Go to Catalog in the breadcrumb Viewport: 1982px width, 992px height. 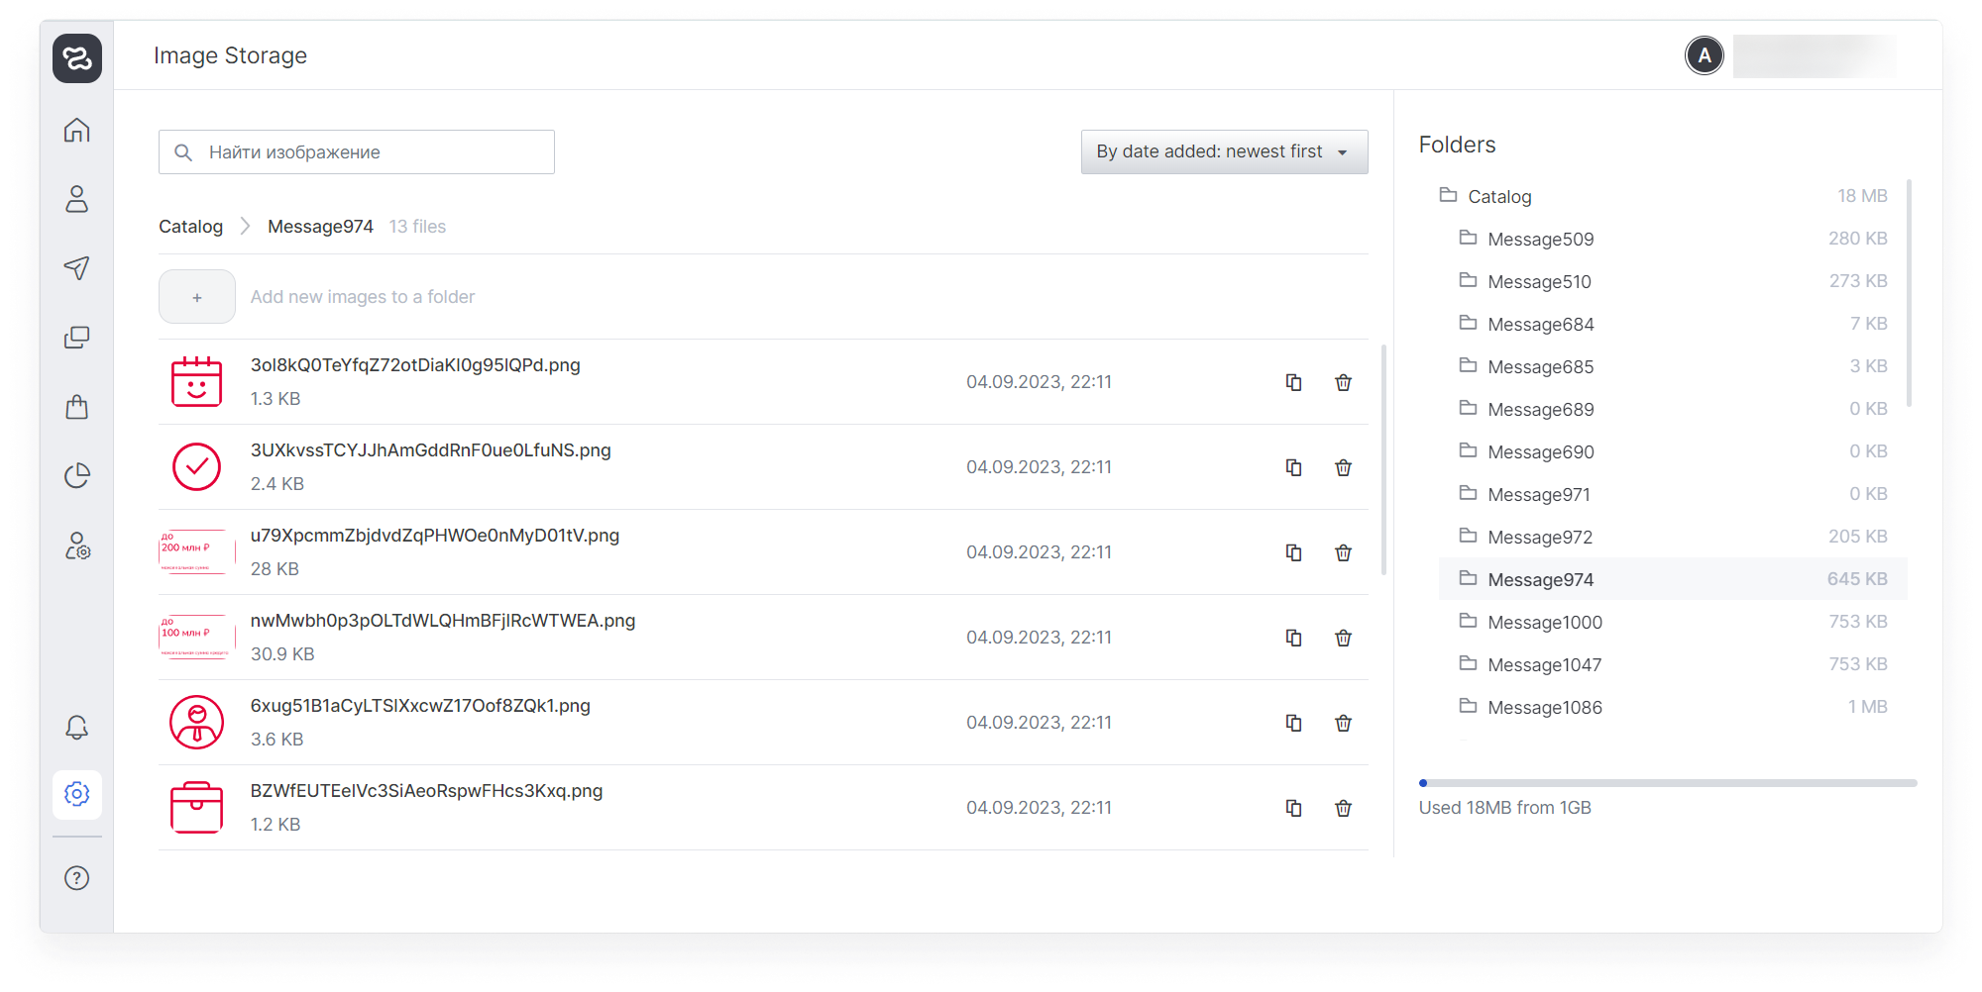[190, 227]
